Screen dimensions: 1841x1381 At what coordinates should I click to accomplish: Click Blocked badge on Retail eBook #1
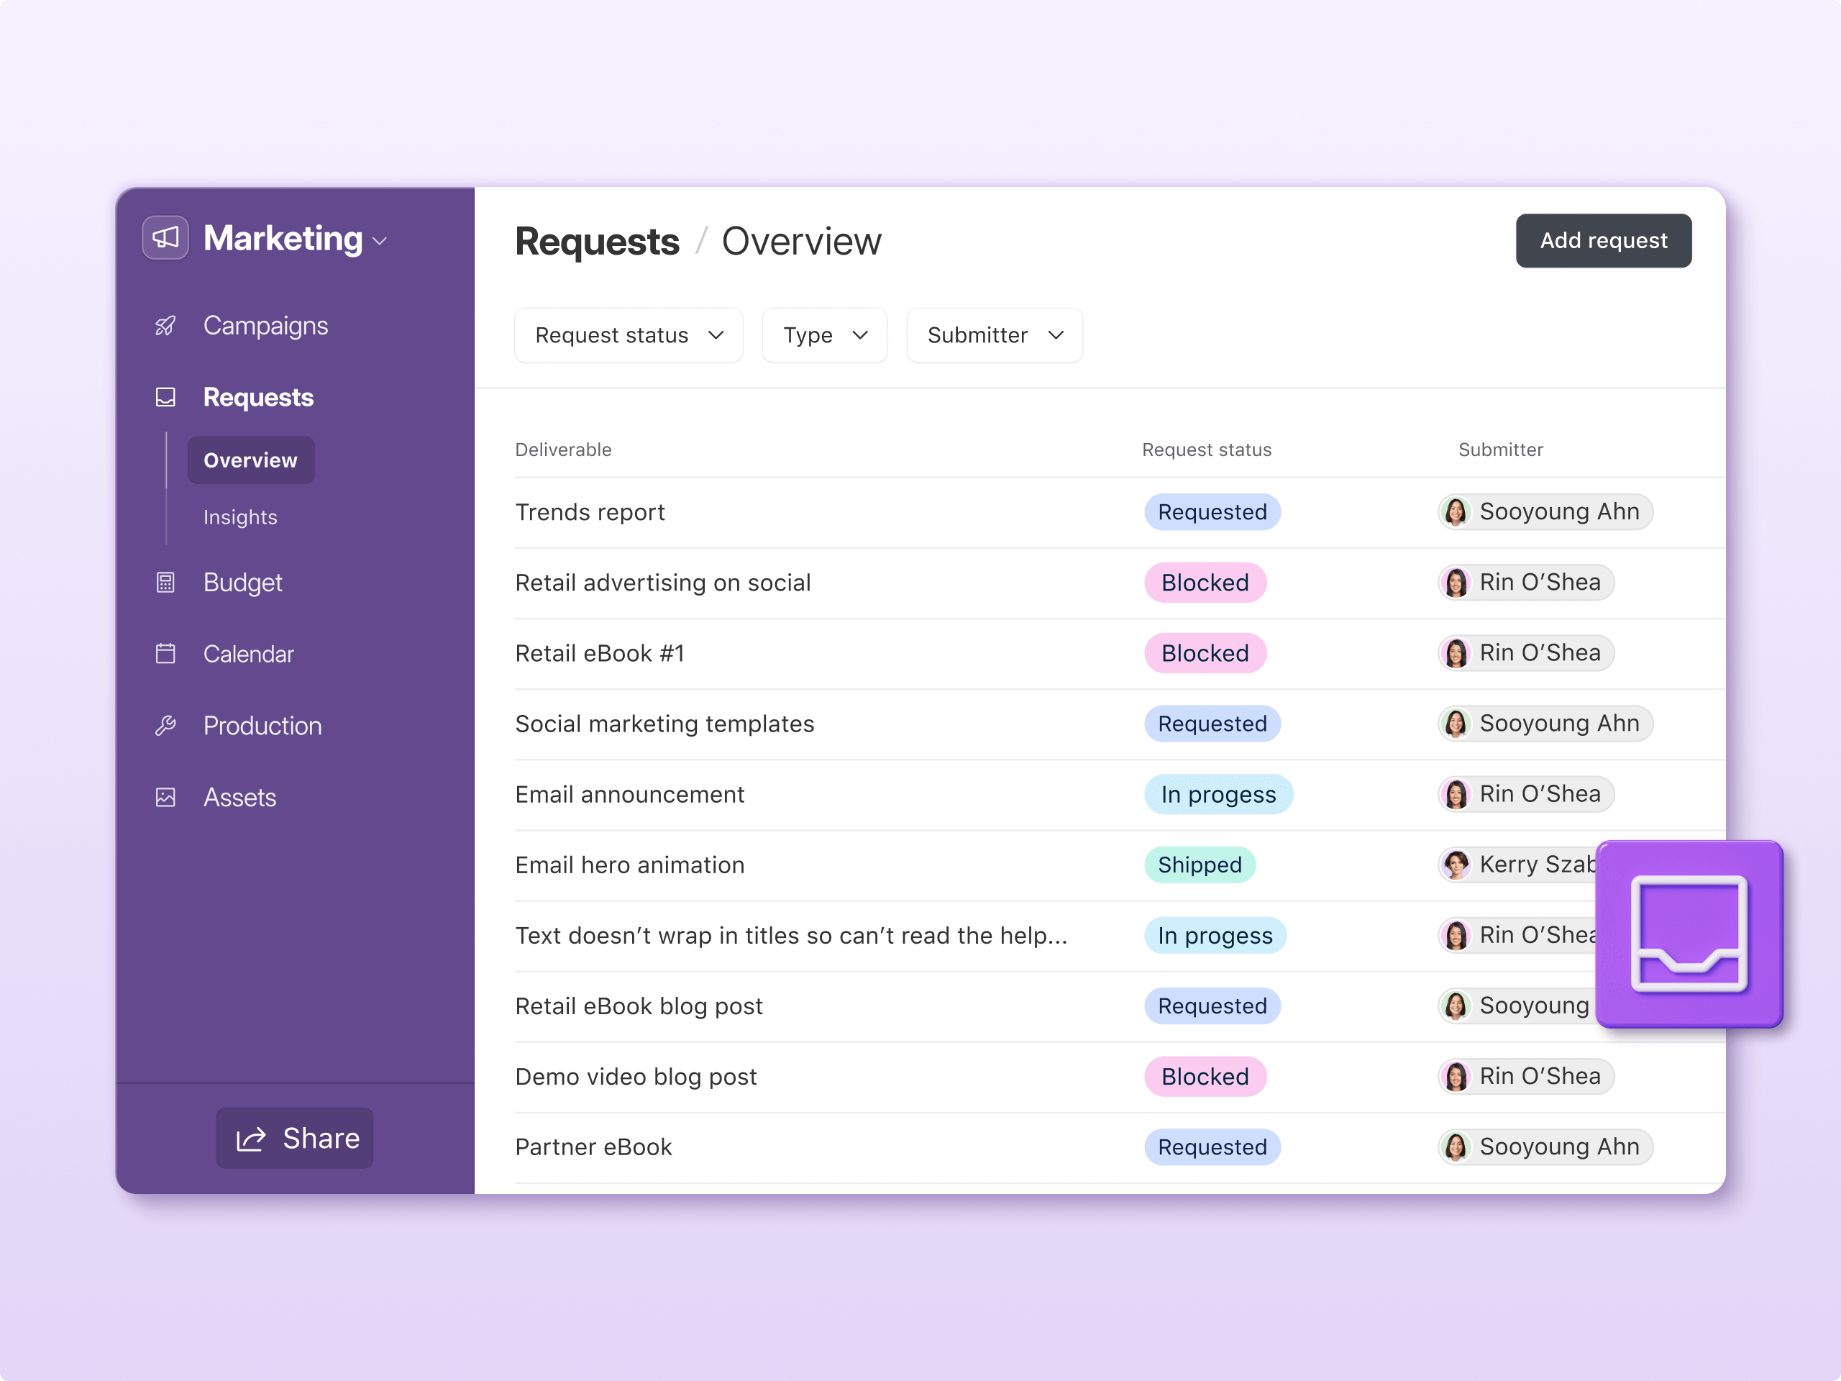coord(1205,653)
